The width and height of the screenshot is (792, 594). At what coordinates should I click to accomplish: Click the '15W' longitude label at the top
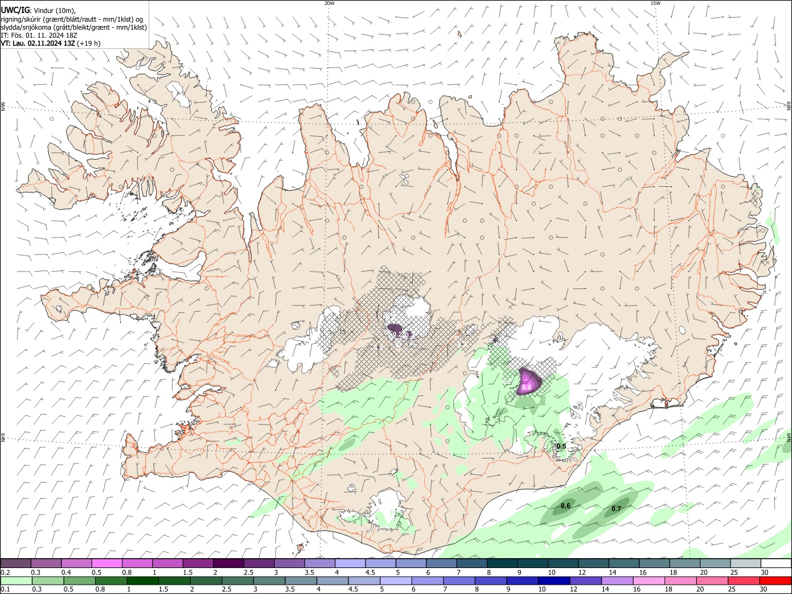(655, 3)
